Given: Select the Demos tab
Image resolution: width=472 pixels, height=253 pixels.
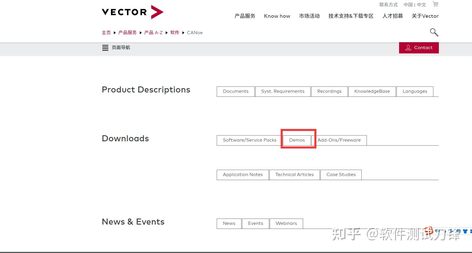Looking at the screenshot, I should 297,140.
